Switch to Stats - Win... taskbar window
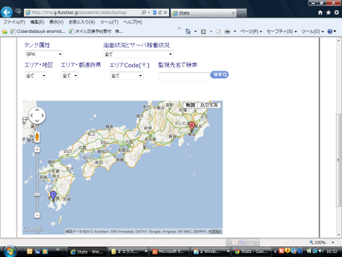Screen dimensions: 342x257 pyautogui.click(x=87, y=252)
